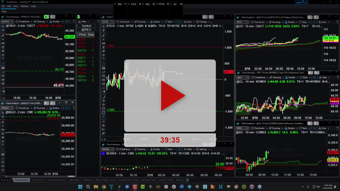Toggle green S symbol link on YM.D chart
Image resolution: width=340 pixels, height=191 pixels.
pos(46,17)
